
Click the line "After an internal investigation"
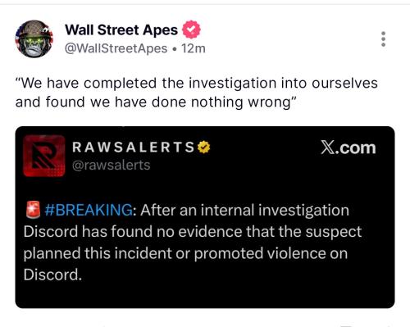pos(244,210)
